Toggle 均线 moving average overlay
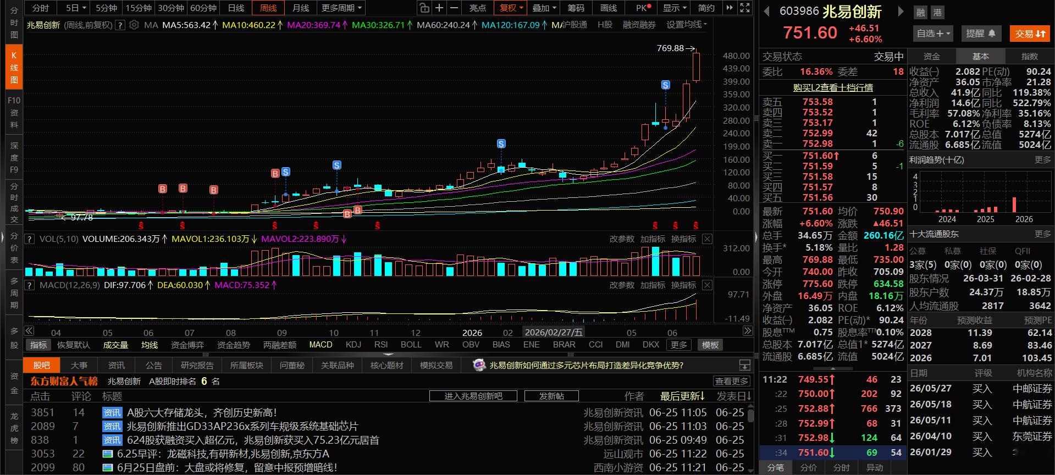This screenshot has width=1055, height=475. [x=150, y=345]
